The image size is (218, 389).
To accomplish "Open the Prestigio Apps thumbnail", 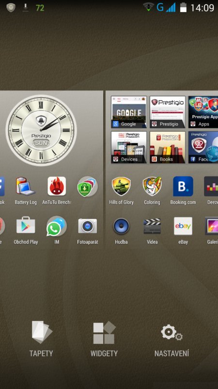I will click(x=203, y=112).
